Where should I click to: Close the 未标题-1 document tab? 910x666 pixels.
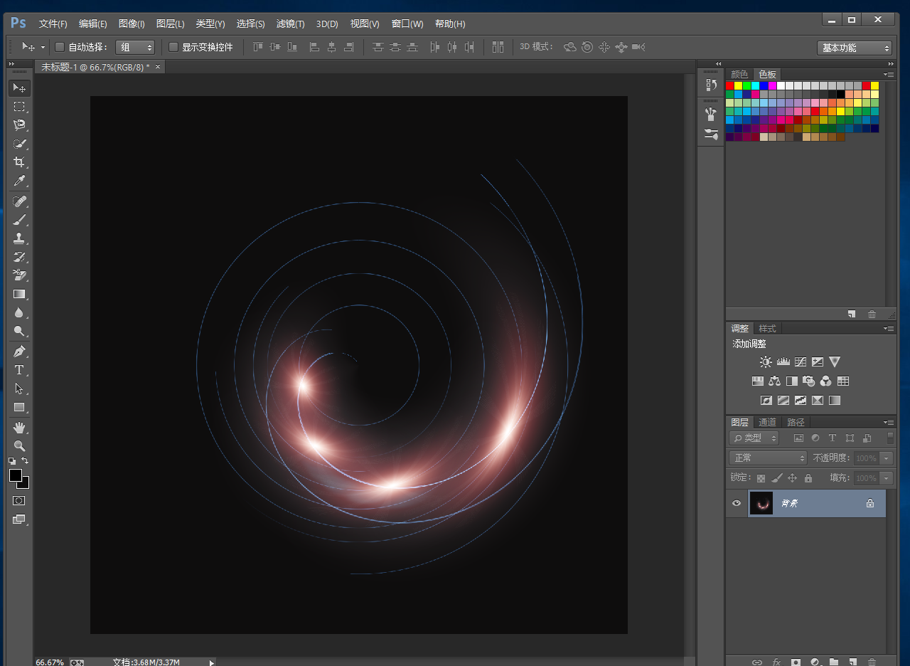158,66
